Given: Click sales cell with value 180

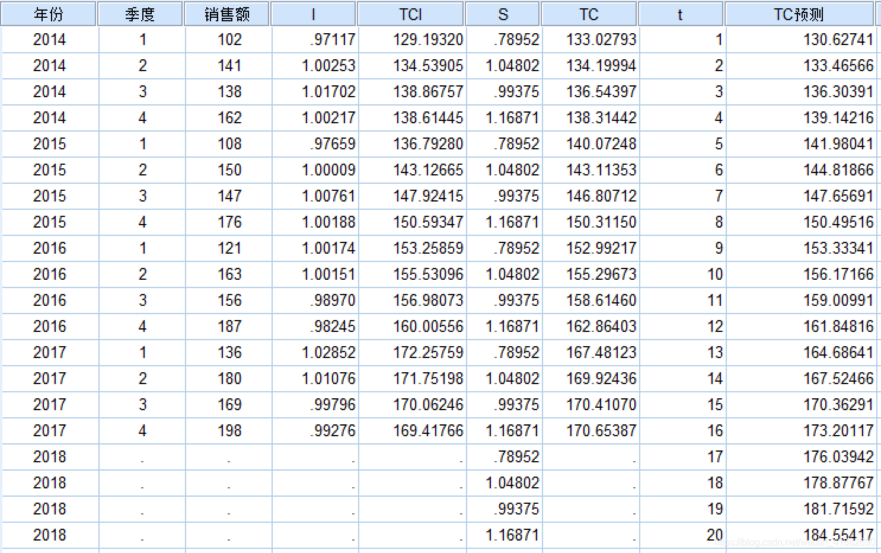Looking at the screenshot, I should tap(229, 379).
